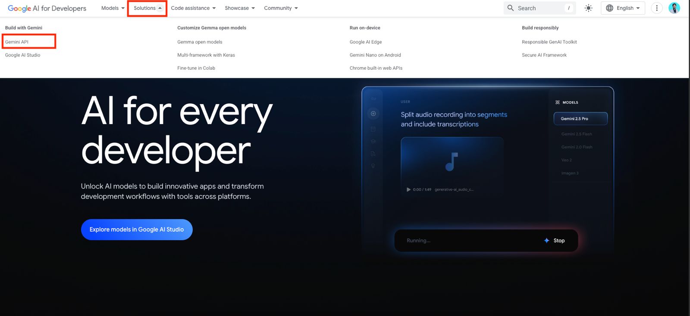Image resolution: width=690 pixels, height=316 pixels.
Task: Open the user profile avatar
Action: pyautogui.click(x=674, y=8)
